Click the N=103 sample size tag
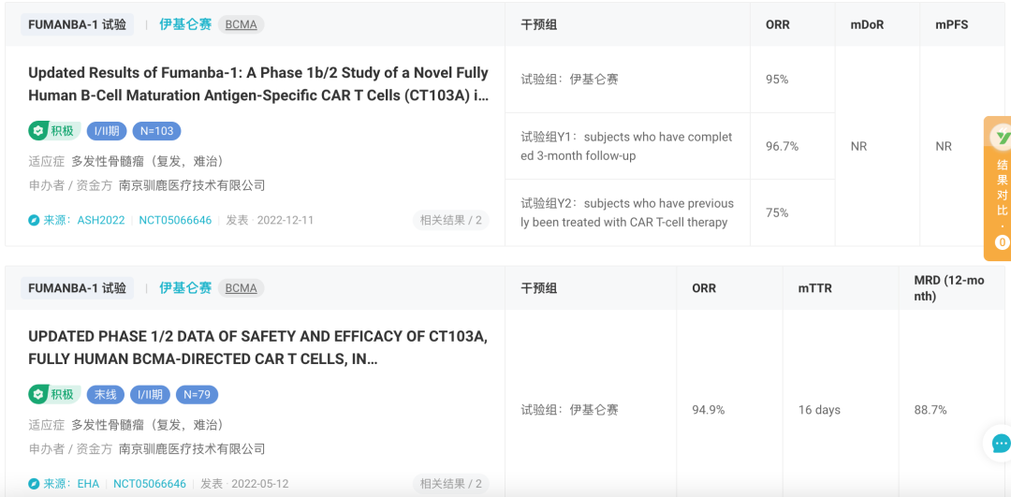Screen dimensions: 1011x497 pyautogui.click(x=156, y=131)
